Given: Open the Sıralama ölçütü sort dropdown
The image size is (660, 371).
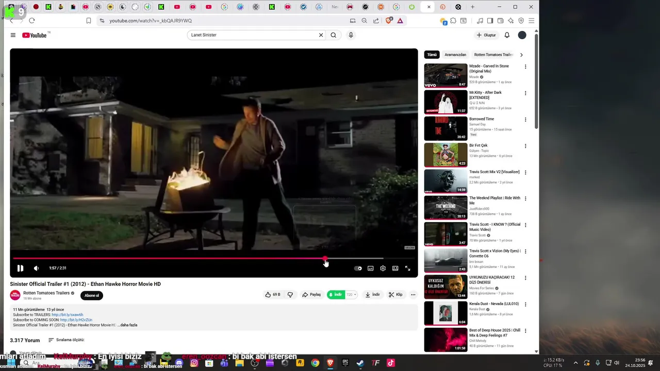Looking at the screenshot, I should 67,340.
